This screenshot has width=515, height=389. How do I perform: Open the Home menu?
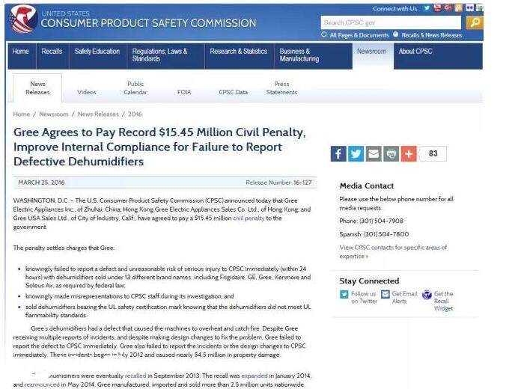(x=21, y=56)
